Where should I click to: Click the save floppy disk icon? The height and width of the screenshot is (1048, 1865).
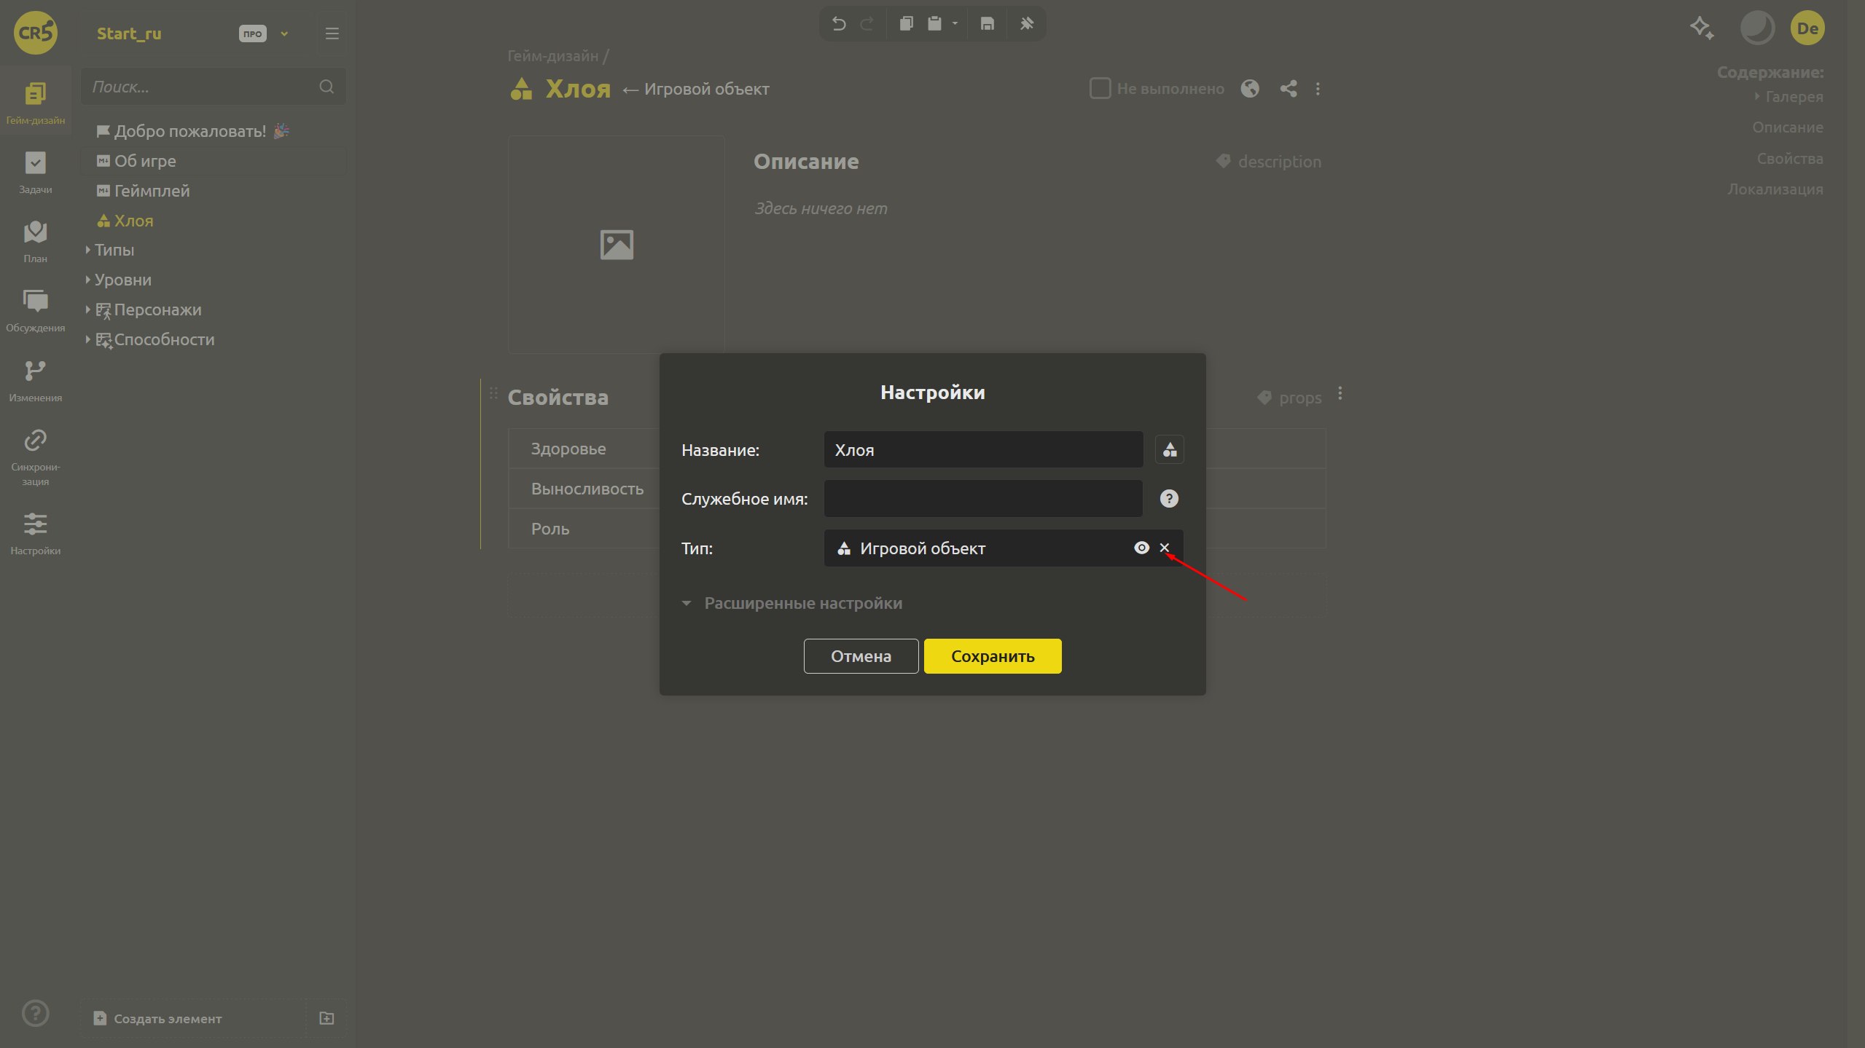pyautogui.click(x=987, y=24)
